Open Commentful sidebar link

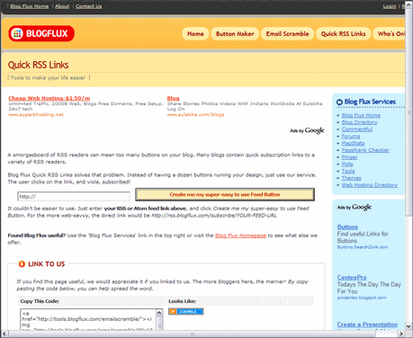click(x=357, y=129)
